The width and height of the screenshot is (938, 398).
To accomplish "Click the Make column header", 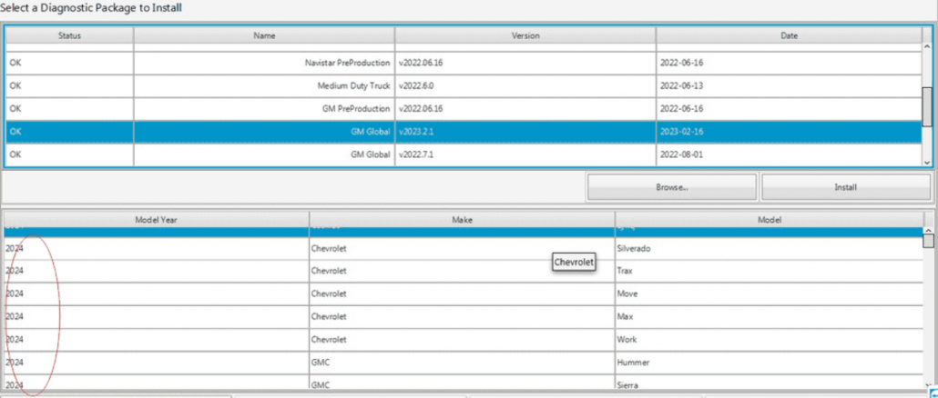I will 462,220.
